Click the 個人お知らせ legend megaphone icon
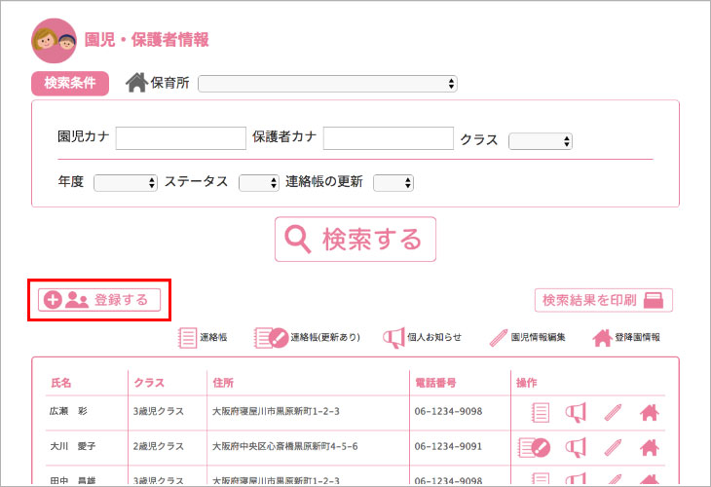711x487 pixels. pos(393,337)
